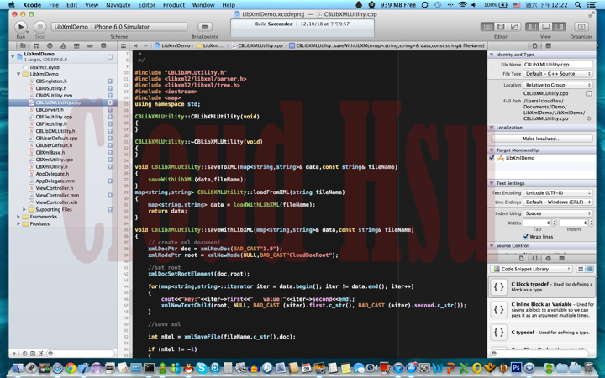Screen dimensions: 605x378
Task: Show the Issue navigator
Action: pos(63,45)
